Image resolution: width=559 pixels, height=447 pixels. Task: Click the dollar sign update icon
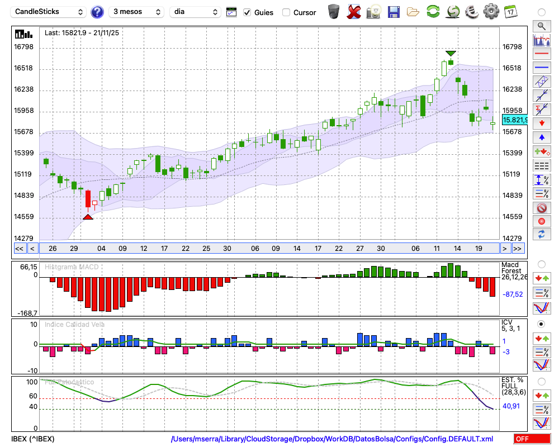coord(453,11)
